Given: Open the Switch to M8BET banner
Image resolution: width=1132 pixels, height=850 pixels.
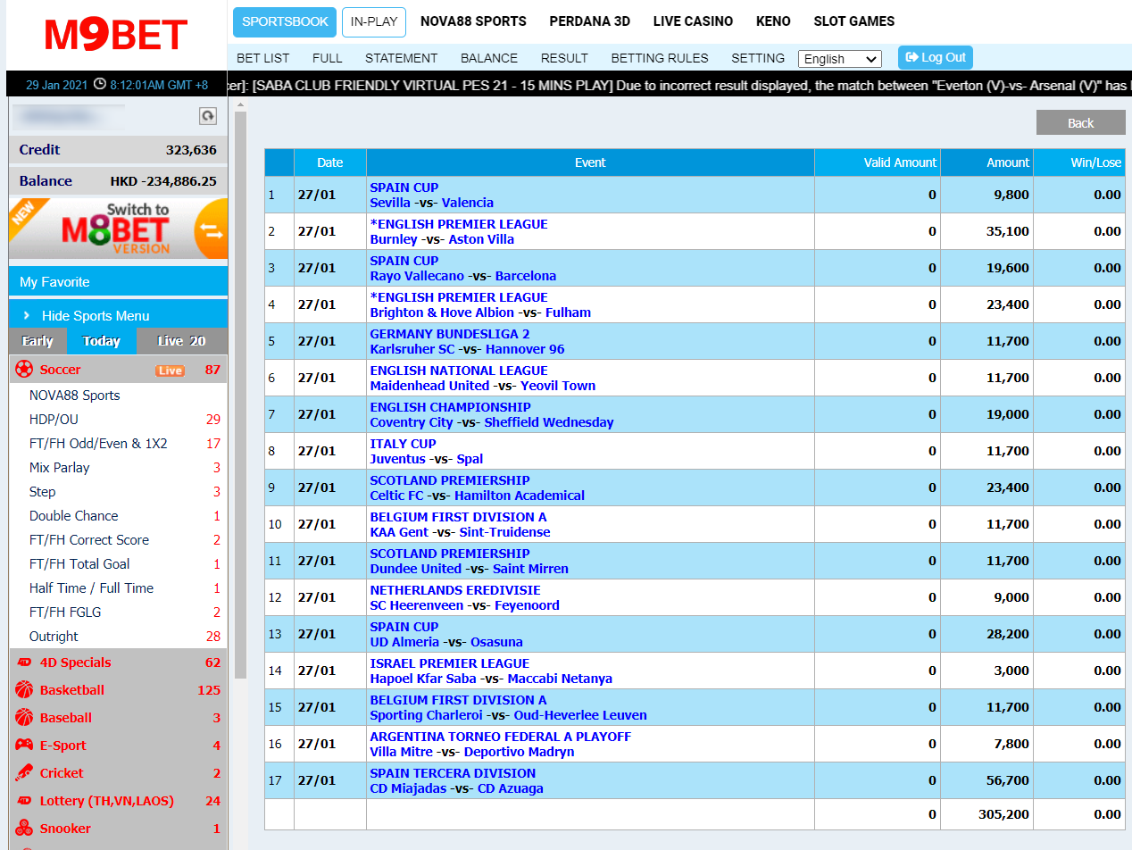Looking at the screenshot, I should click(118, 228).
